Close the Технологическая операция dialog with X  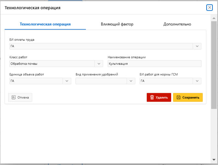point(210,7)
